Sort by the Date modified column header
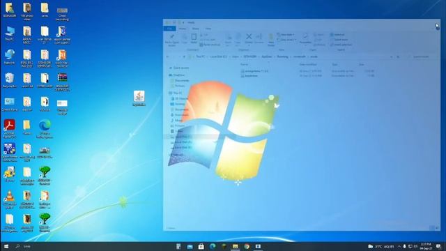This screenshot has height=251, width=446. click(308, 65)
